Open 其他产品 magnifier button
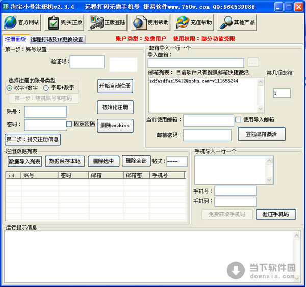Viewport: 306px width, 287px height. pyautogui.click(x=237, y=22)
